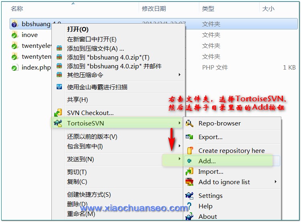Screen dimensions: 301x222
Task: Open Add to ignore list entry
Action: pos(224,182)
